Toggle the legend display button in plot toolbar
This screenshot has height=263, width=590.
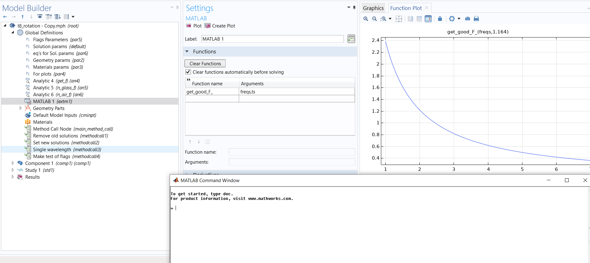tap(428, 19)
